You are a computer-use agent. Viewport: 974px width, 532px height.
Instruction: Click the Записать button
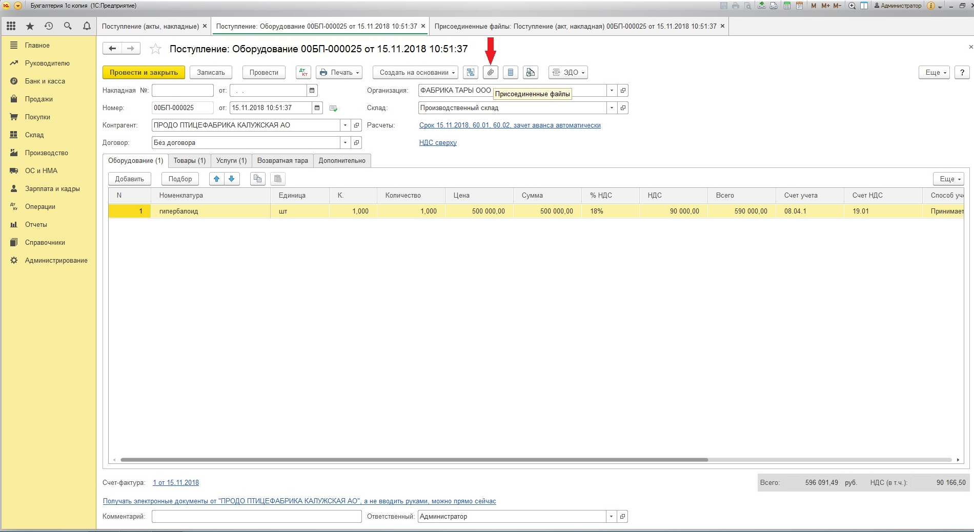click(211, 72)
